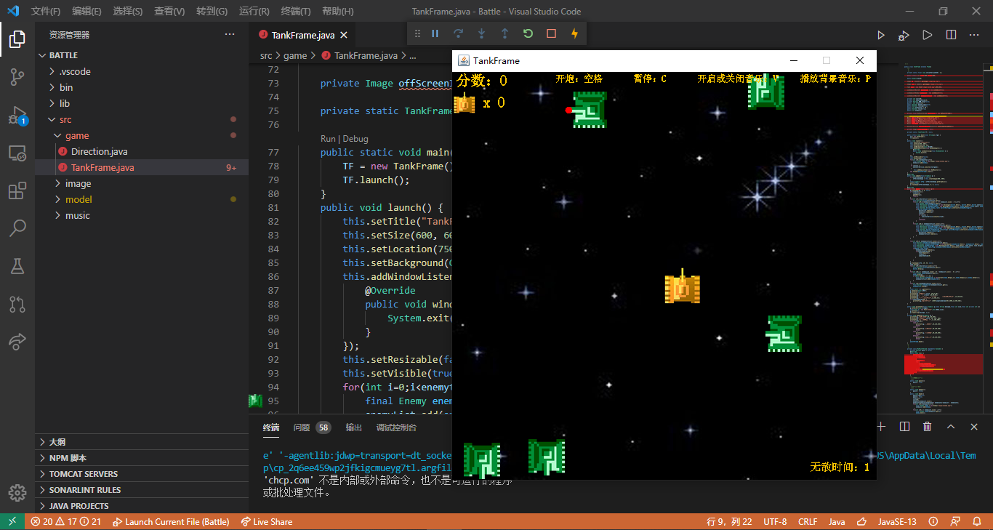Viewport: 993px width, 530px height.
Task: Kill terminal with trash icon
Action: point(928,427)
